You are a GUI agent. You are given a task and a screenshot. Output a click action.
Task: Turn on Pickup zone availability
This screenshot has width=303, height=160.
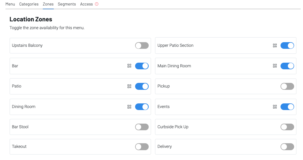pos(287,86)
